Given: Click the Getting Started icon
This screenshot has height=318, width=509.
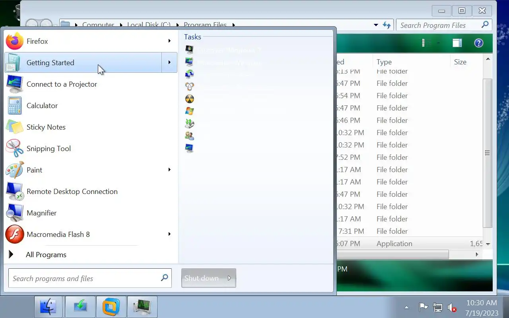Looking at the screenshot, I should click(x=13, y=63).
